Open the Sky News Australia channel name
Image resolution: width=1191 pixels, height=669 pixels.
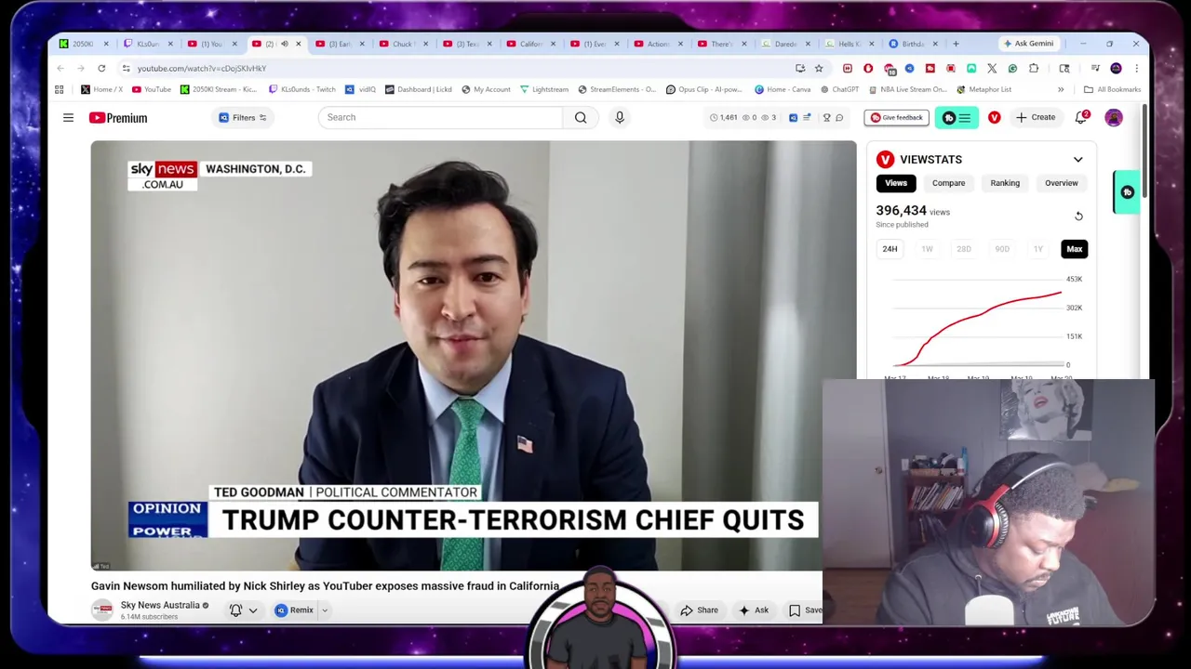pyautogui.click(x=160, y=605)
